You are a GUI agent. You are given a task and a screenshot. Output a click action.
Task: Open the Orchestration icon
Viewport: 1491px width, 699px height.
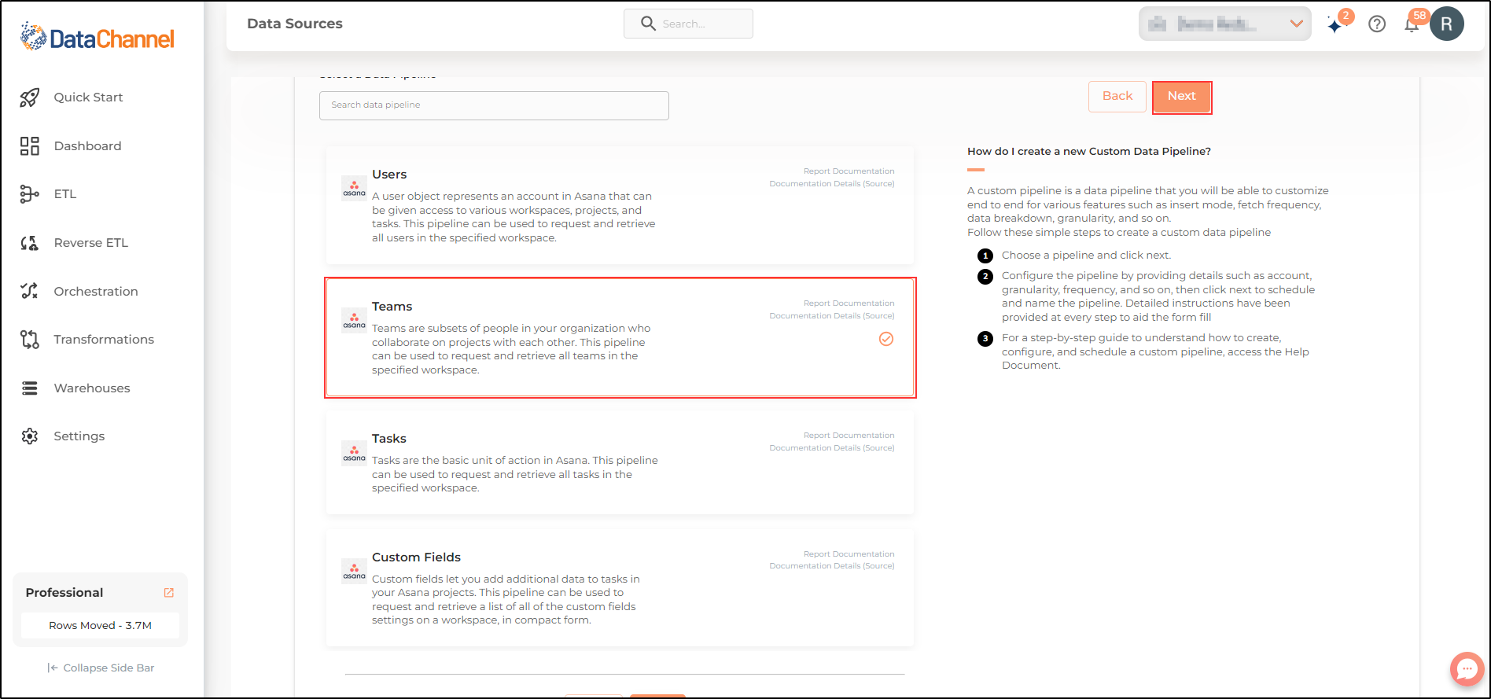30,291
